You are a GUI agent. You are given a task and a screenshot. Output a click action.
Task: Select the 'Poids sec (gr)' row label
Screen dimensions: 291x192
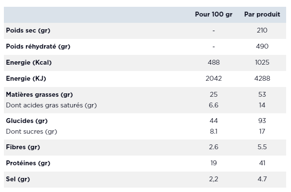(28, 31)
